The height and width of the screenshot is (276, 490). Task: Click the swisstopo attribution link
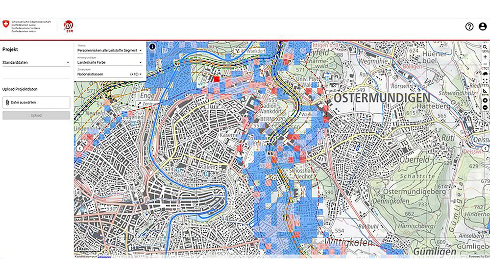[104, 256]
